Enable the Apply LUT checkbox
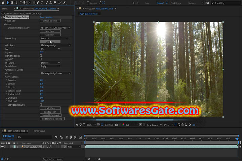Screen dimensions: 242x161 41,59
